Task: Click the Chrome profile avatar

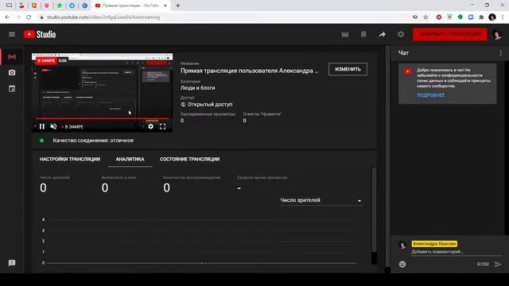Action: tap(492, 17)
